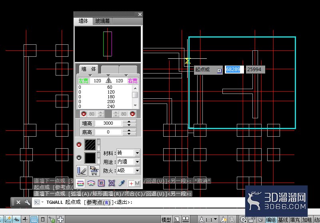The image size is (320, 223).
Task: Click the right width 120 input field
Action: click(x=120, y=81)
